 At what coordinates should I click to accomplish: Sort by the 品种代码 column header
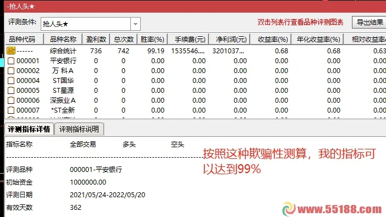point(24,40)
